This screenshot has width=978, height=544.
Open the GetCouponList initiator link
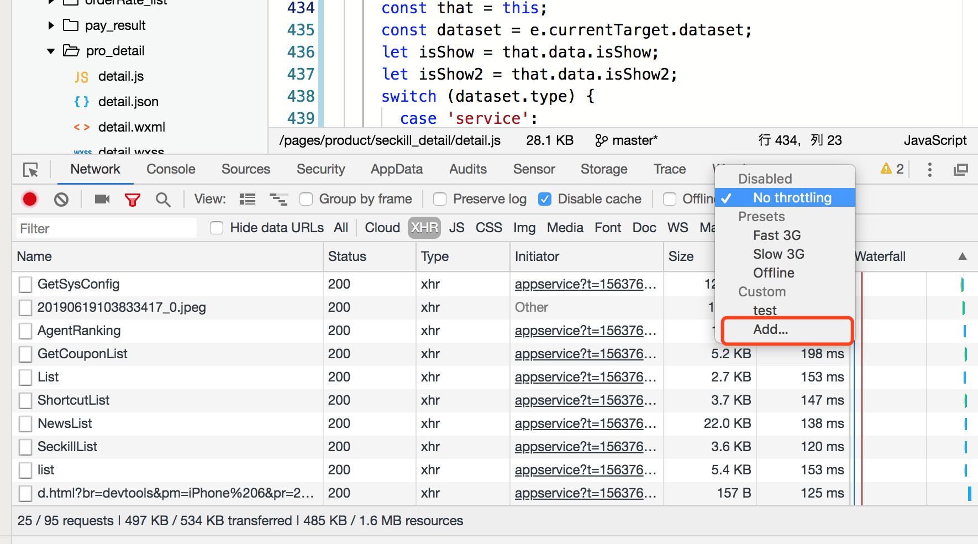(x=585, y=354)
